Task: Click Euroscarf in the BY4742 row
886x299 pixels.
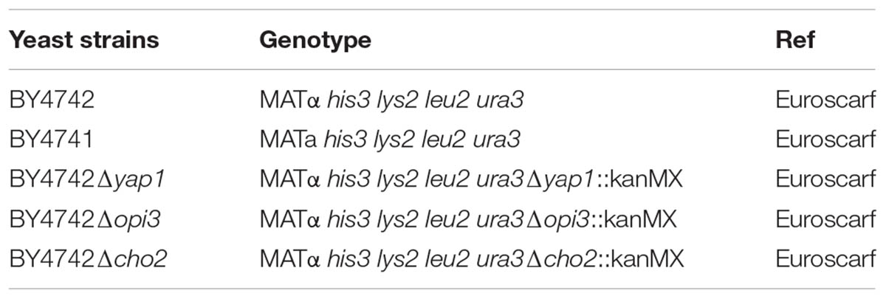Action: [825, 100]
